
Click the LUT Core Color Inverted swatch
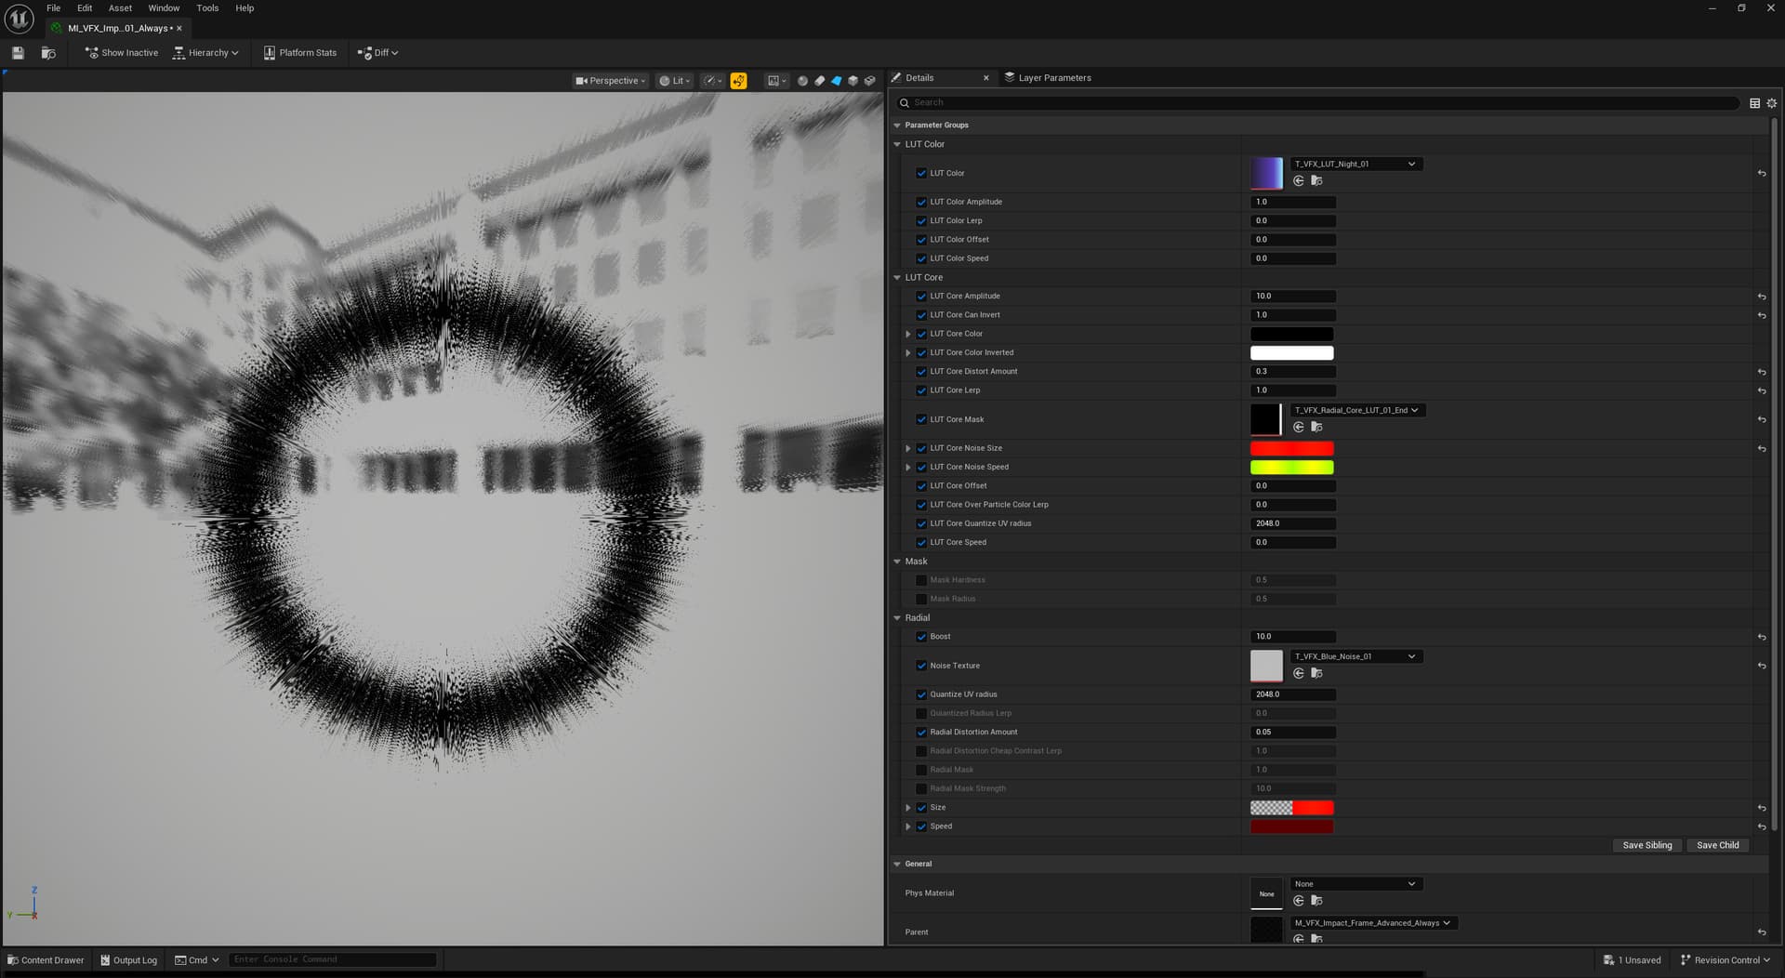pyautogui.click(x=1291, y=353)
